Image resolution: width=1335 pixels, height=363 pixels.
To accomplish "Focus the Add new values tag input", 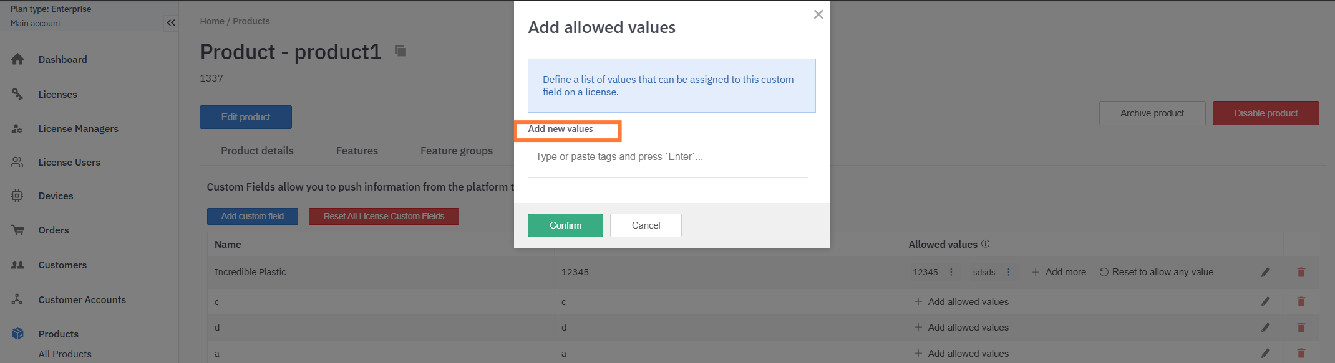I will point(667,158).
